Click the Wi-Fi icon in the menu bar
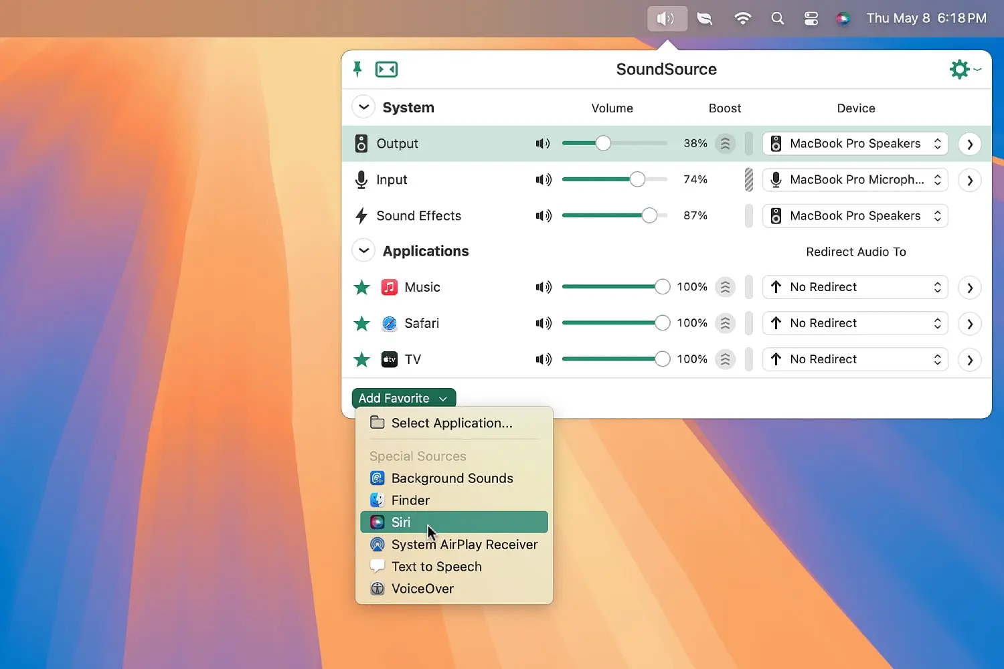The image size is (1004, 669). 743,18
